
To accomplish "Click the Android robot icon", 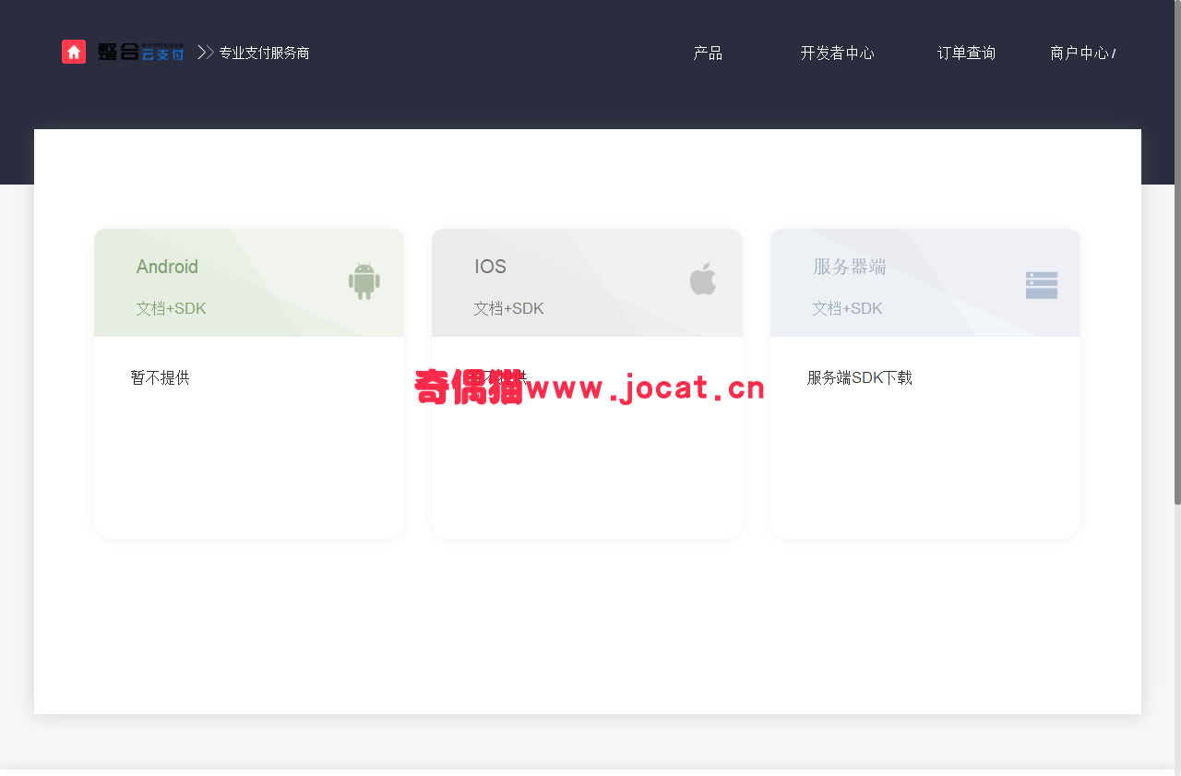I will pos(364,281).
